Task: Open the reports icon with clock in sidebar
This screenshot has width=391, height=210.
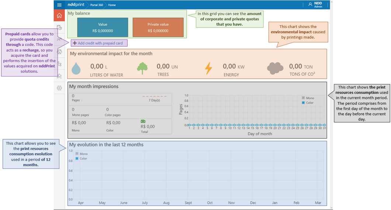Action: 59,28
